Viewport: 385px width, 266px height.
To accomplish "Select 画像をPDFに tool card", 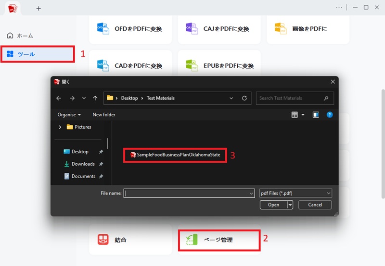I will 308,29.
